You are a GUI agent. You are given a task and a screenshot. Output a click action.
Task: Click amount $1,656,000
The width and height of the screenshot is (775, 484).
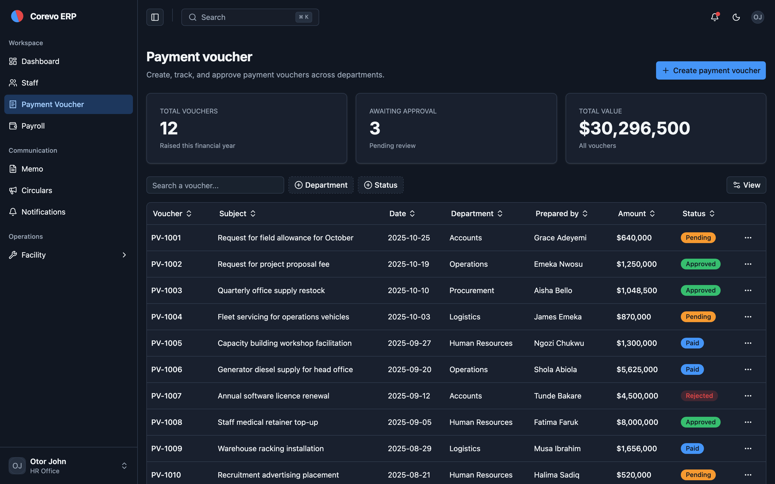pos(637,449)
